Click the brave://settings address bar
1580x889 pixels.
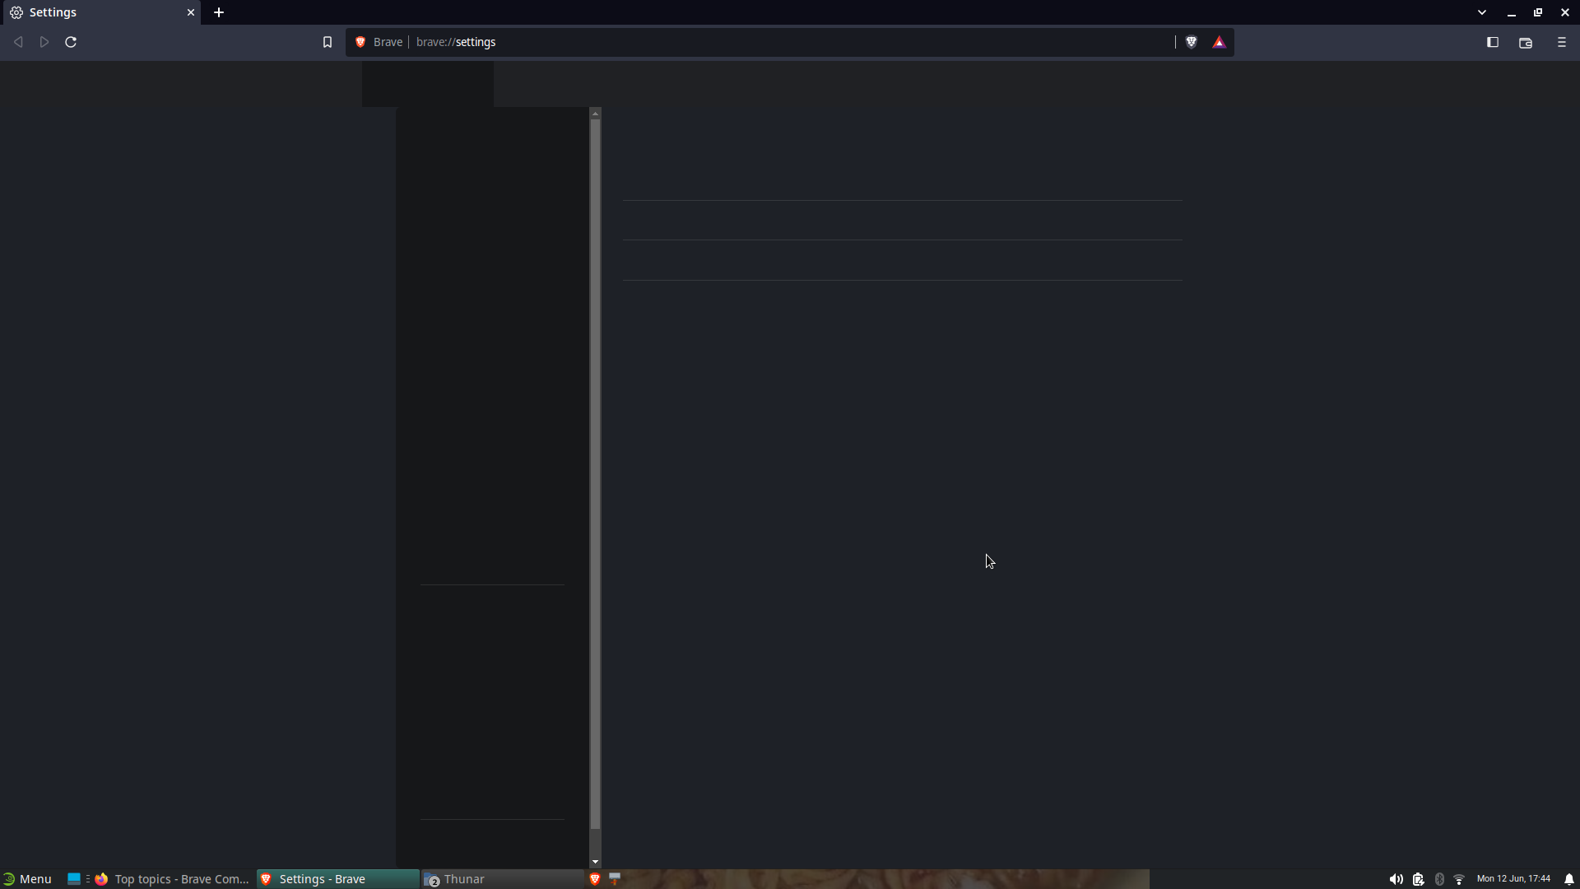(741, 42)
